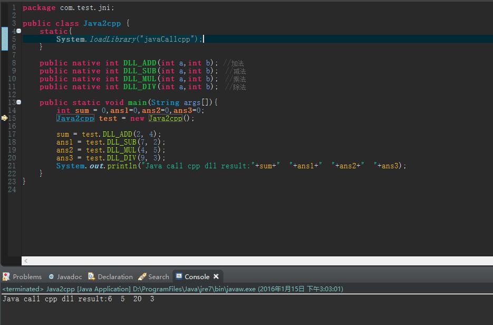The width and height of the screenshot is (493, 325).
Task: Switch to the Search tab
Action: (x=158, y=276)
